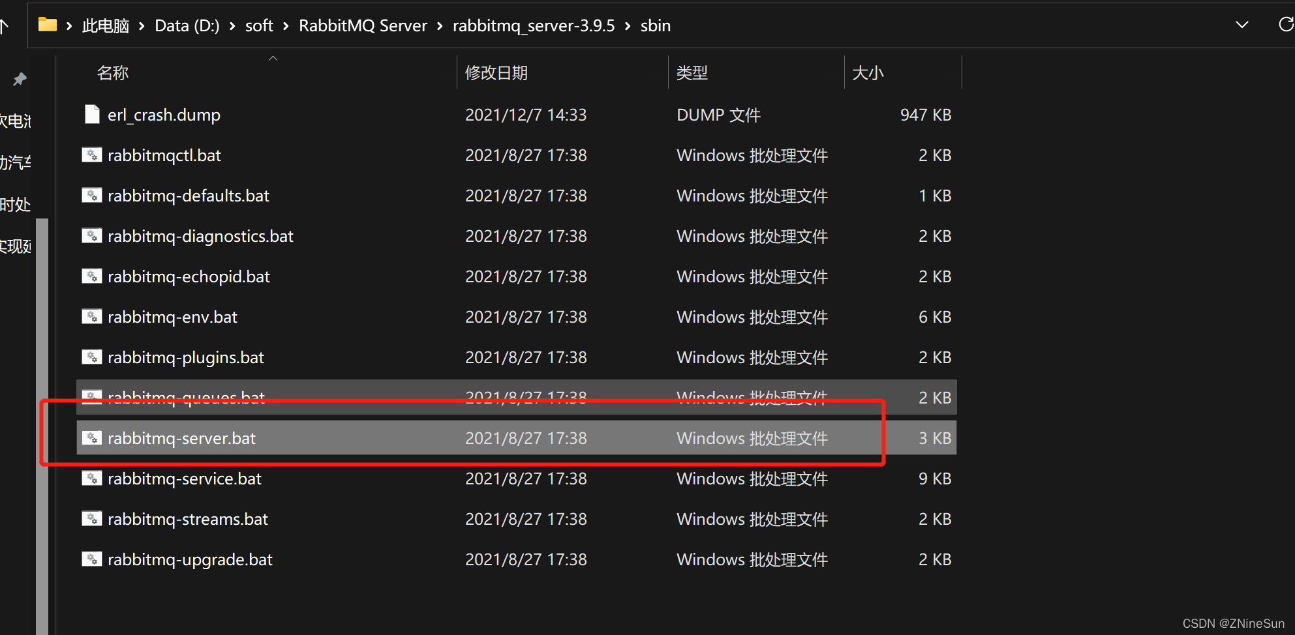This screenshot has width=1295, height=635.
Task: Expand chevron after Data (D:) breadcrumb
Action: (x=232, y=26)
